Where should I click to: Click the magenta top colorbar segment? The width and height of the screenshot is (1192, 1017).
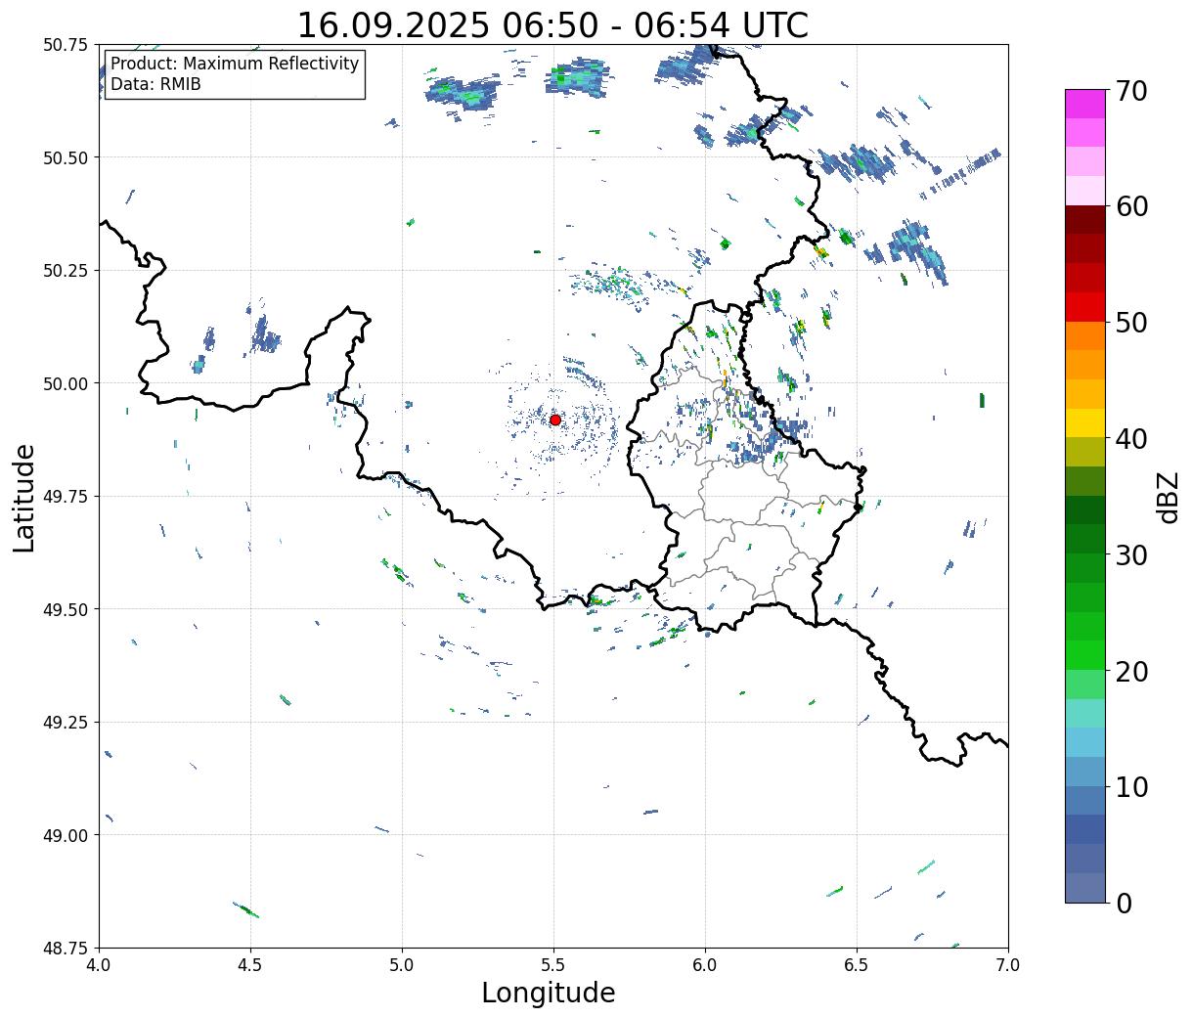pos(1085,103)
